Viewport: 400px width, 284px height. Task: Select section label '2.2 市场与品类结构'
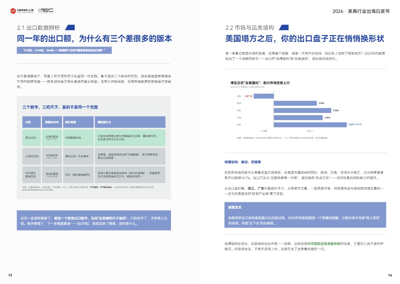[250, 28]
